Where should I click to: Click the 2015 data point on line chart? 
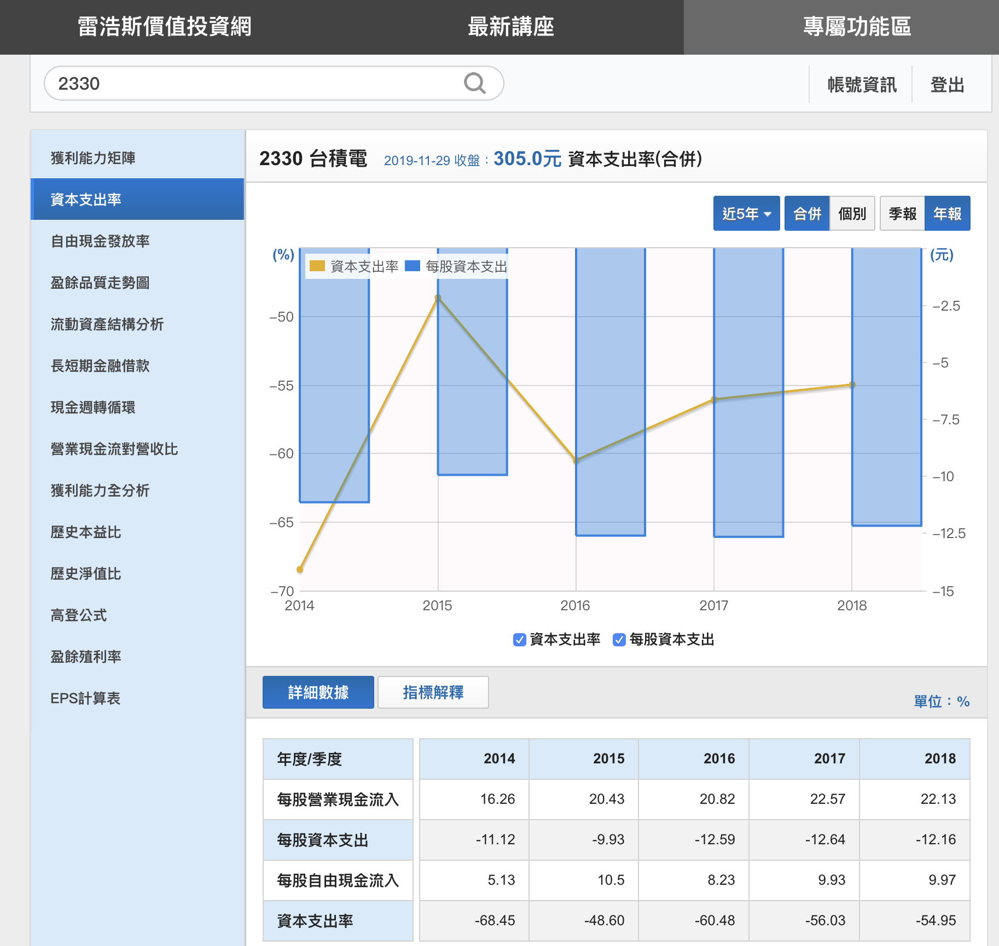(x=438, y=298)
